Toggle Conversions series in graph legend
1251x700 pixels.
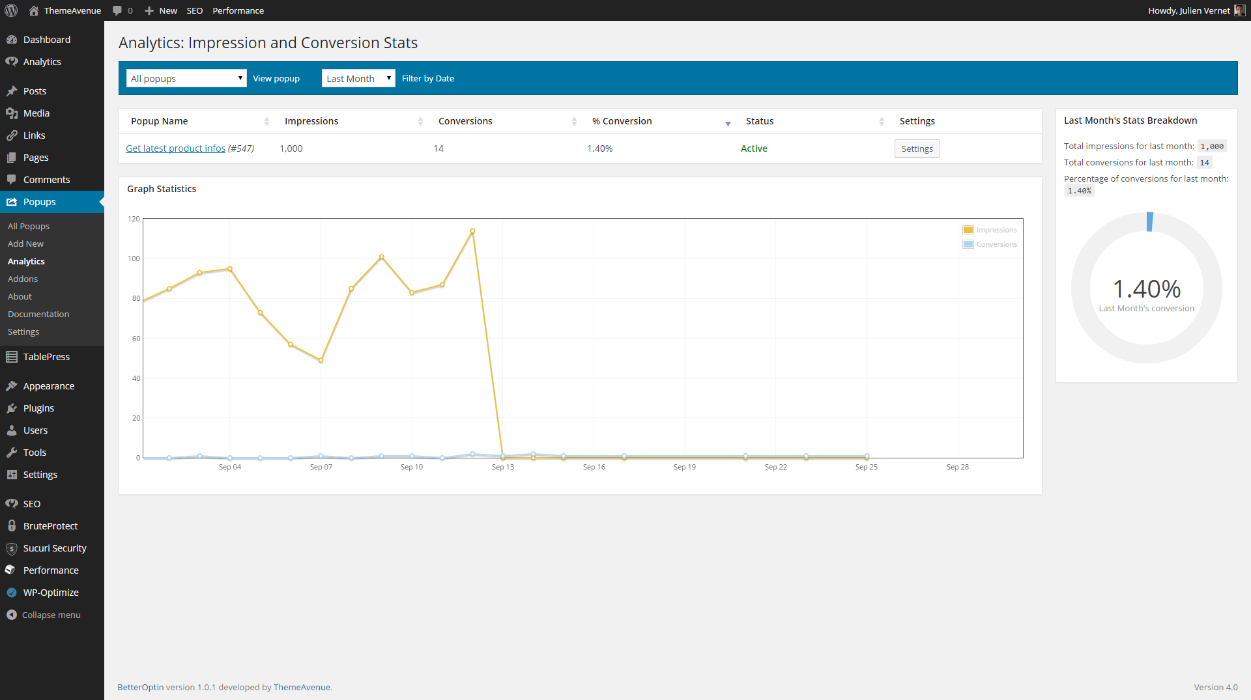click(989, 244)
